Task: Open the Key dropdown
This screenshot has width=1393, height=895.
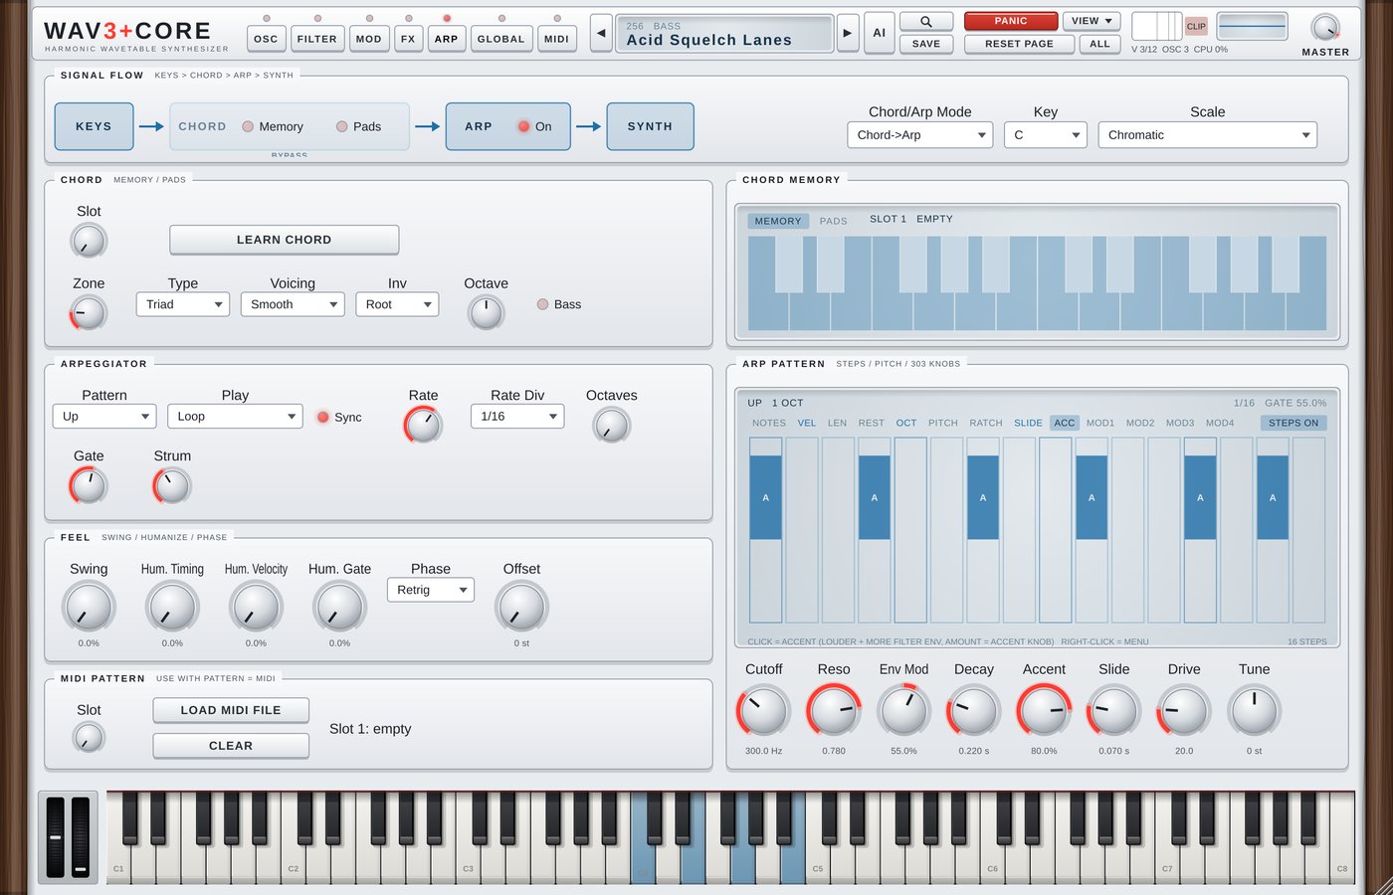Action: (x=1046, y=135)
